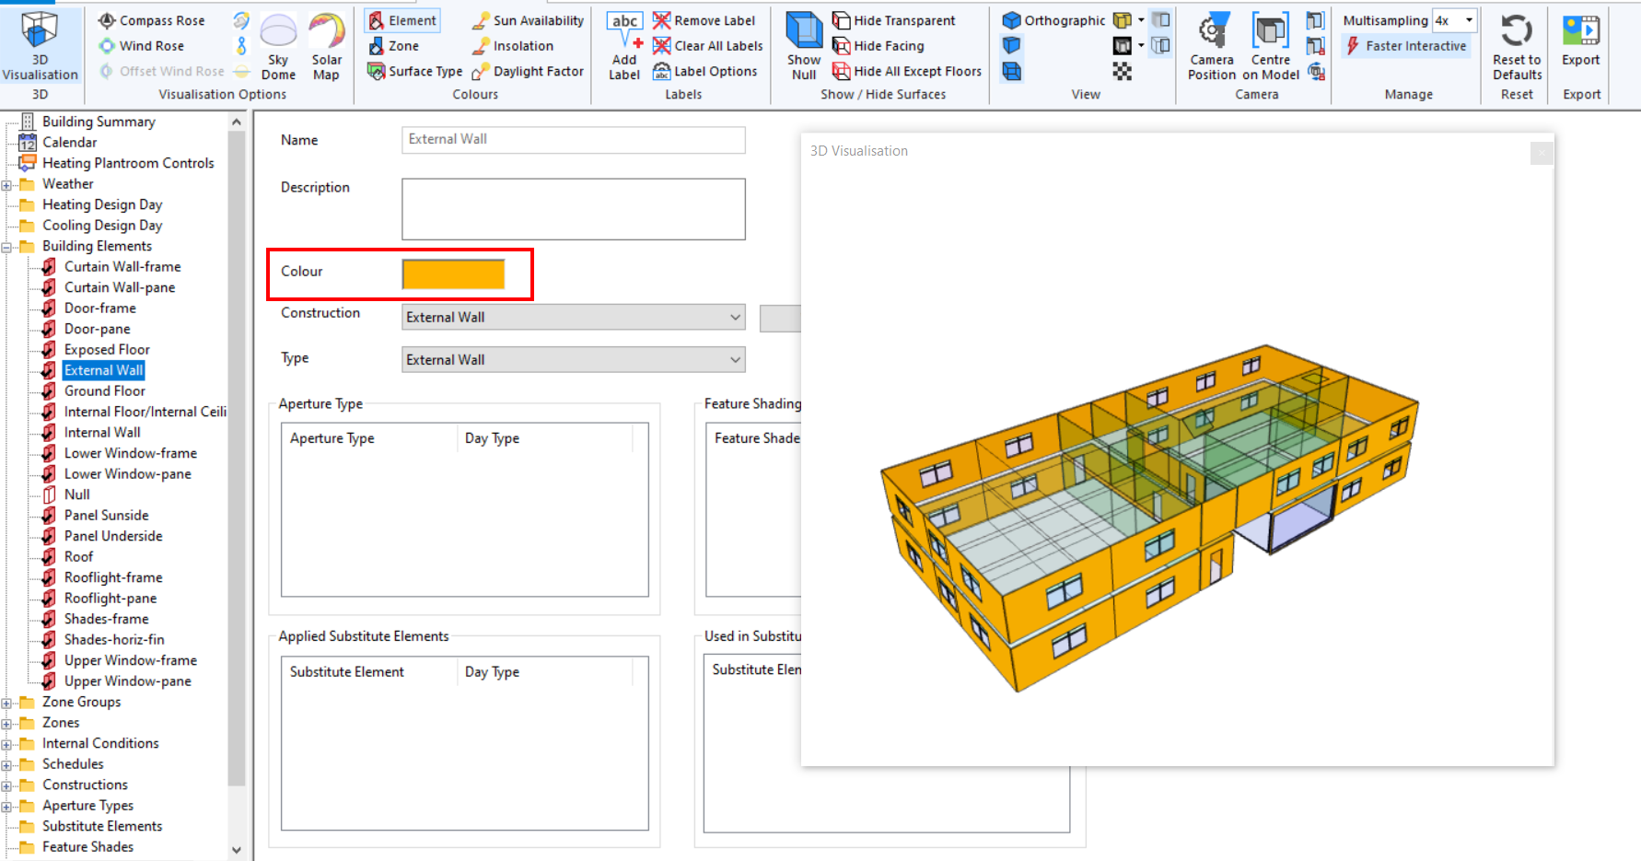Close the 3D Visualisation panel
The image size is (1641, 861).
(1541, 153)
